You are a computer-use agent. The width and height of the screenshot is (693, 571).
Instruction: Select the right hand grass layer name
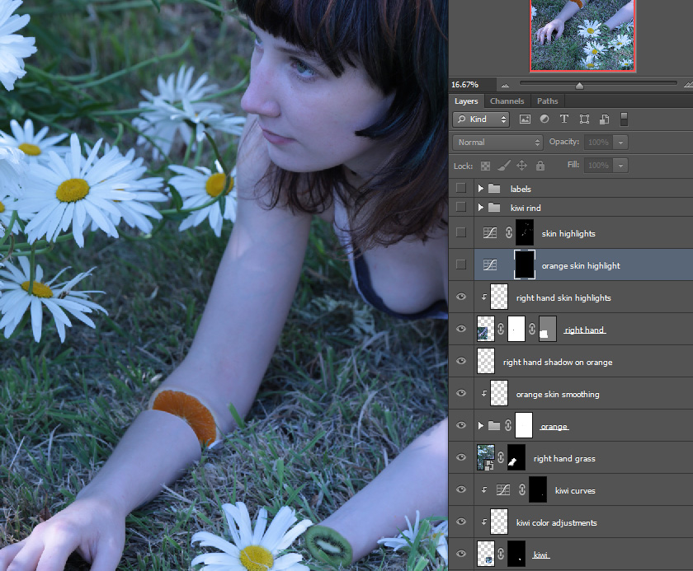564,458
